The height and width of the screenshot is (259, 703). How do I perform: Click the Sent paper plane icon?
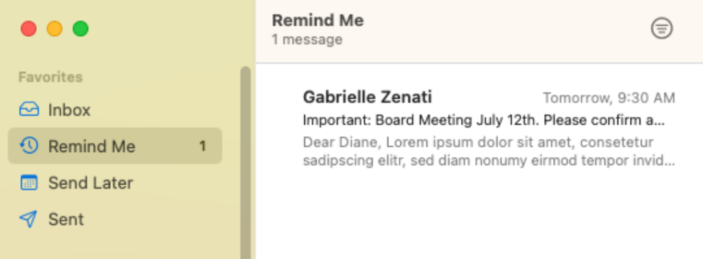(x=28, y=219)
